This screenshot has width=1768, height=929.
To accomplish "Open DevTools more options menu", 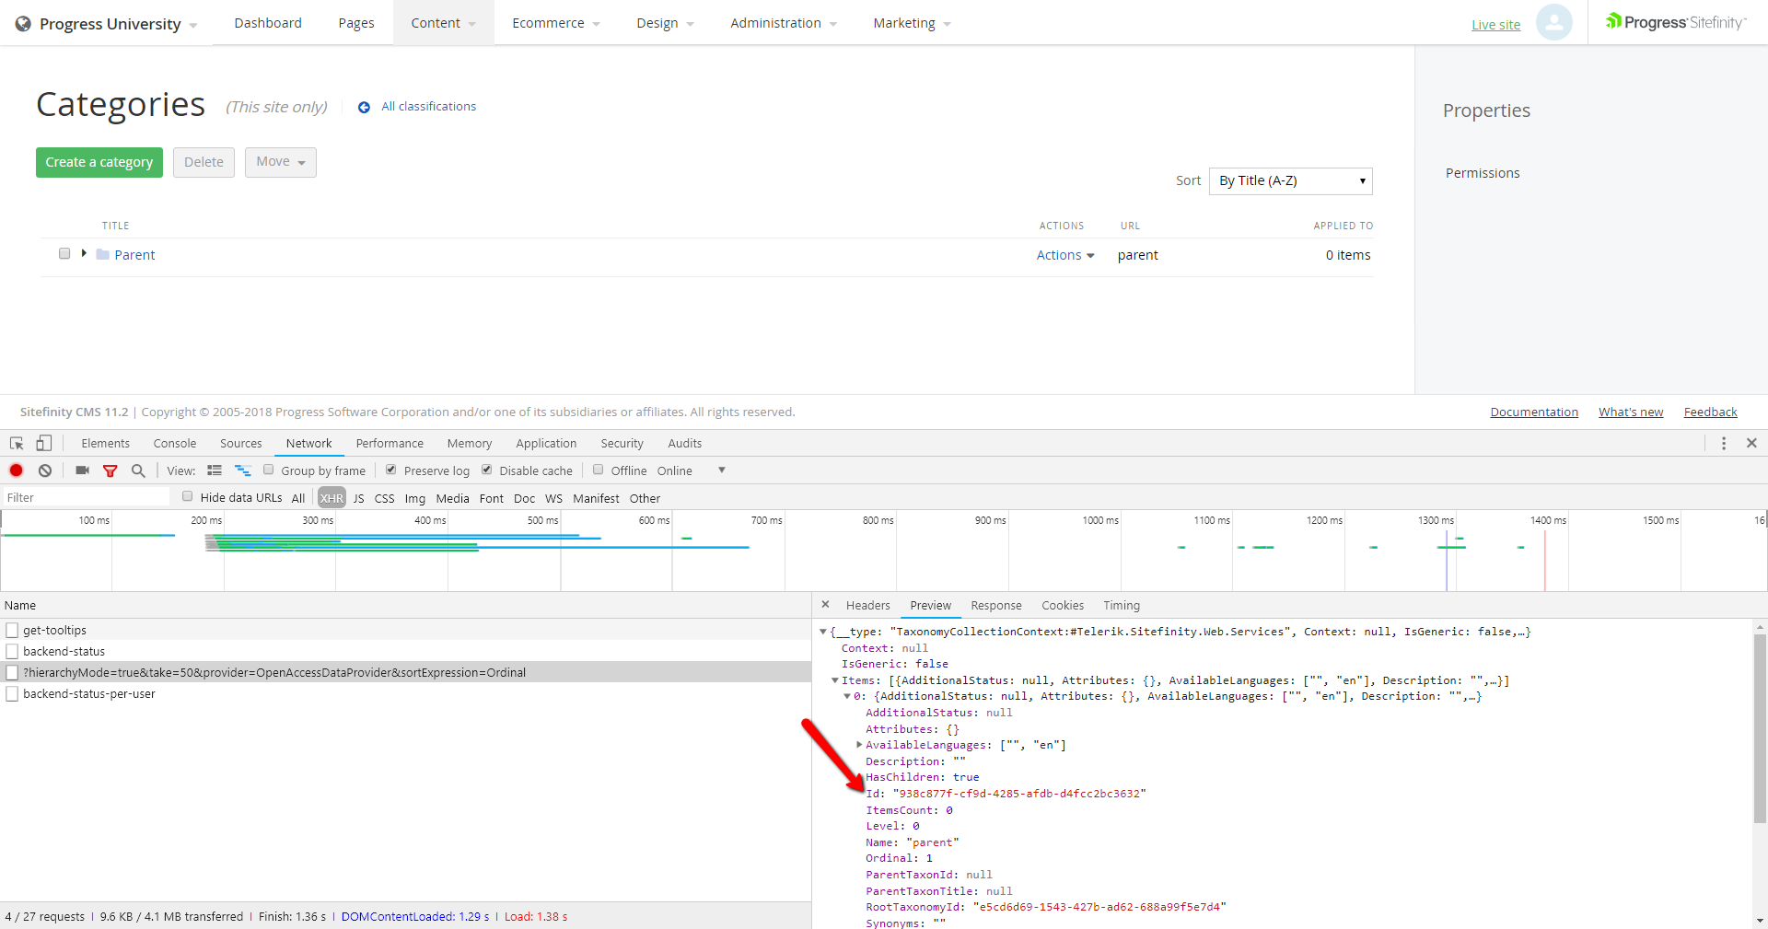I will click(1724, 443).
